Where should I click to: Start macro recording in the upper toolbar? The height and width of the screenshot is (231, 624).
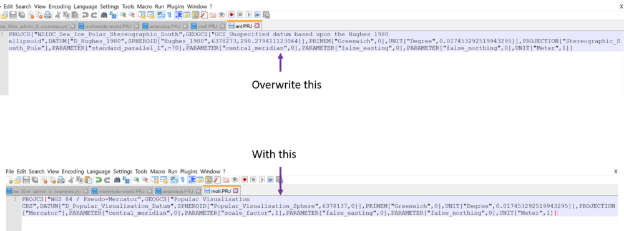pyautogui.click(x=232, y=15)
